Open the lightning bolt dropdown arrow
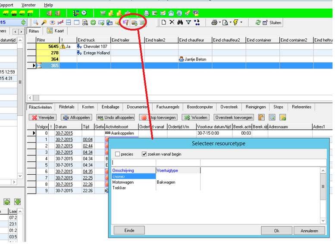 (241, 22)
